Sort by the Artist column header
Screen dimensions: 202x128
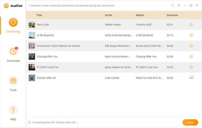coord(109,15)
